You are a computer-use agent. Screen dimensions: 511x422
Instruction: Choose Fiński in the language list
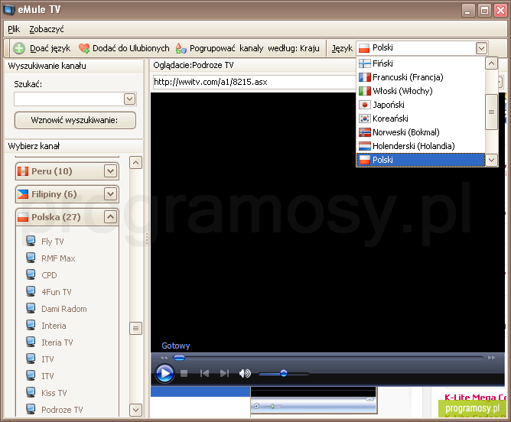pos(421,63)
